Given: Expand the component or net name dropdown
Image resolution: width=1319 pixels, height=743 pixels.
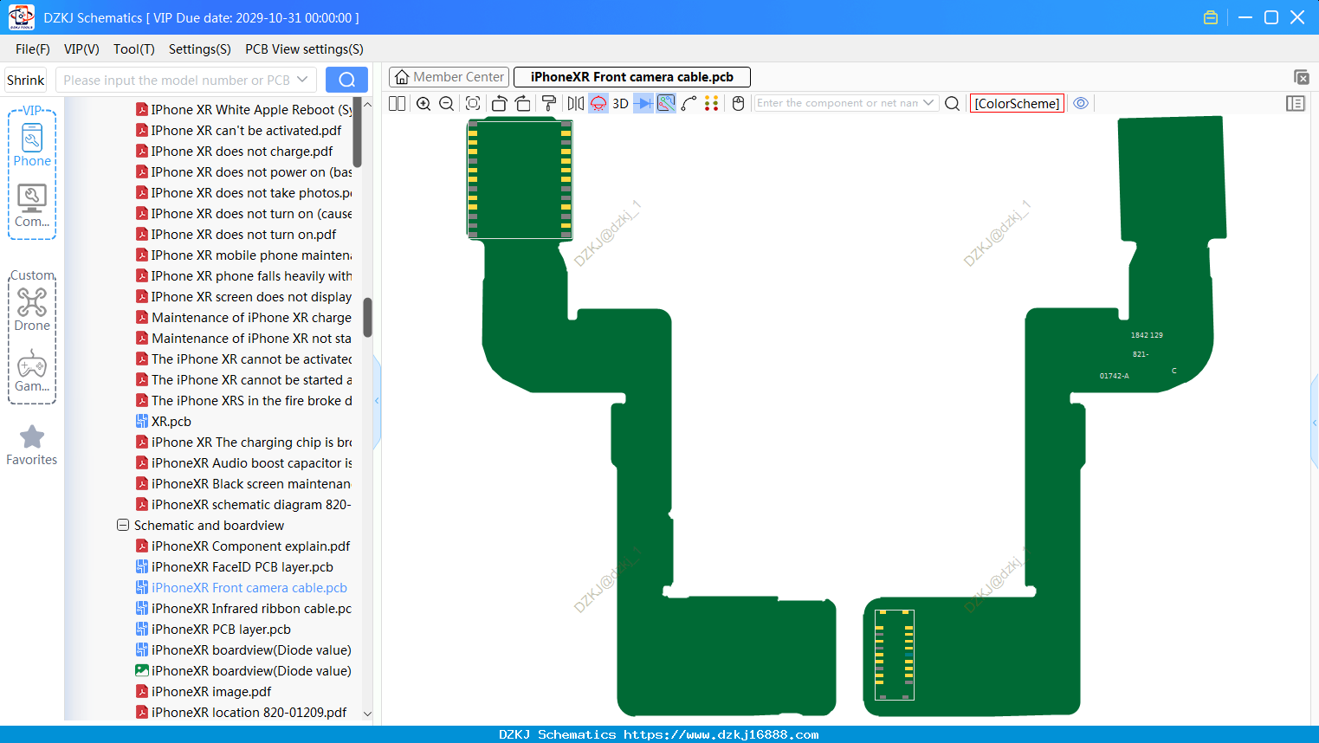Looking at the screenshot, I should (x=928, y=103).
